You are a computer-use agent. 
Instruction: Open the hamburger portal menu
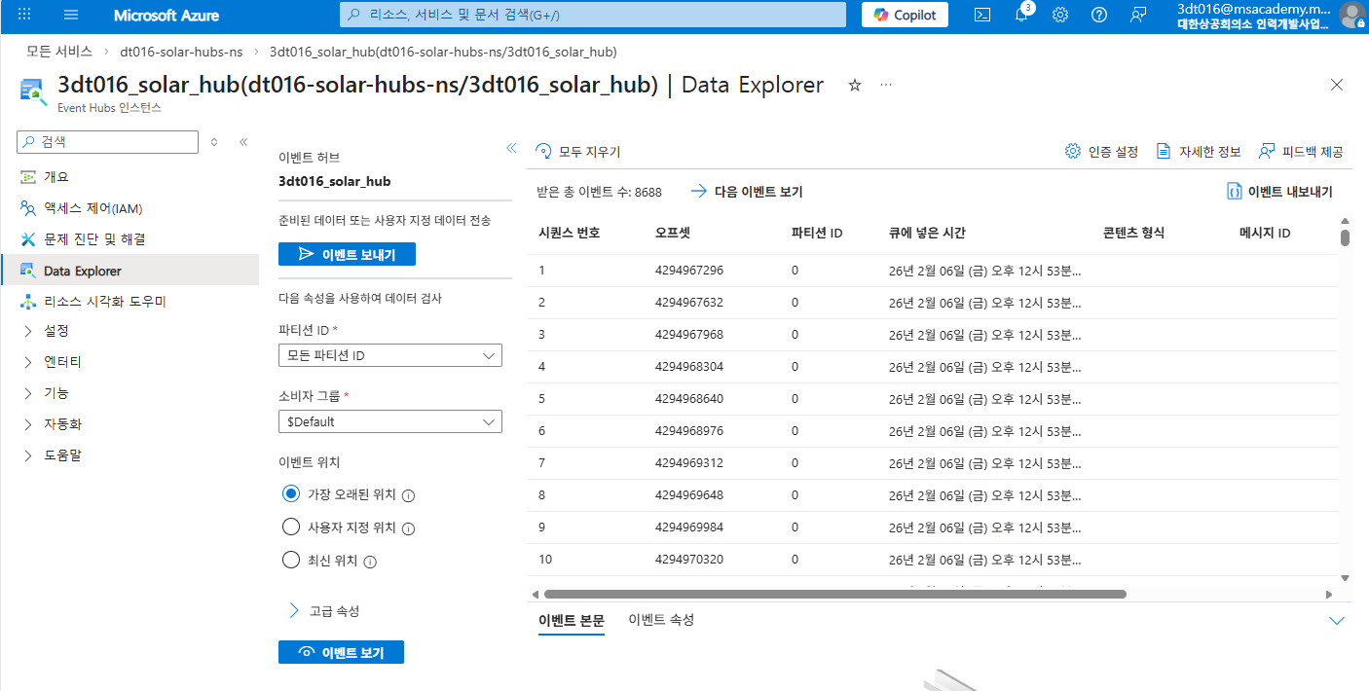click(71, 15)
